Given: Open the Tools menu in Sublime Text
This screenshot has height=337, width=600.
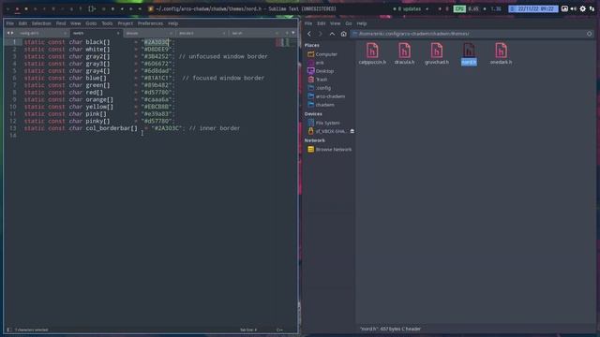Looking at the screenshot, I should click(107, 23).
